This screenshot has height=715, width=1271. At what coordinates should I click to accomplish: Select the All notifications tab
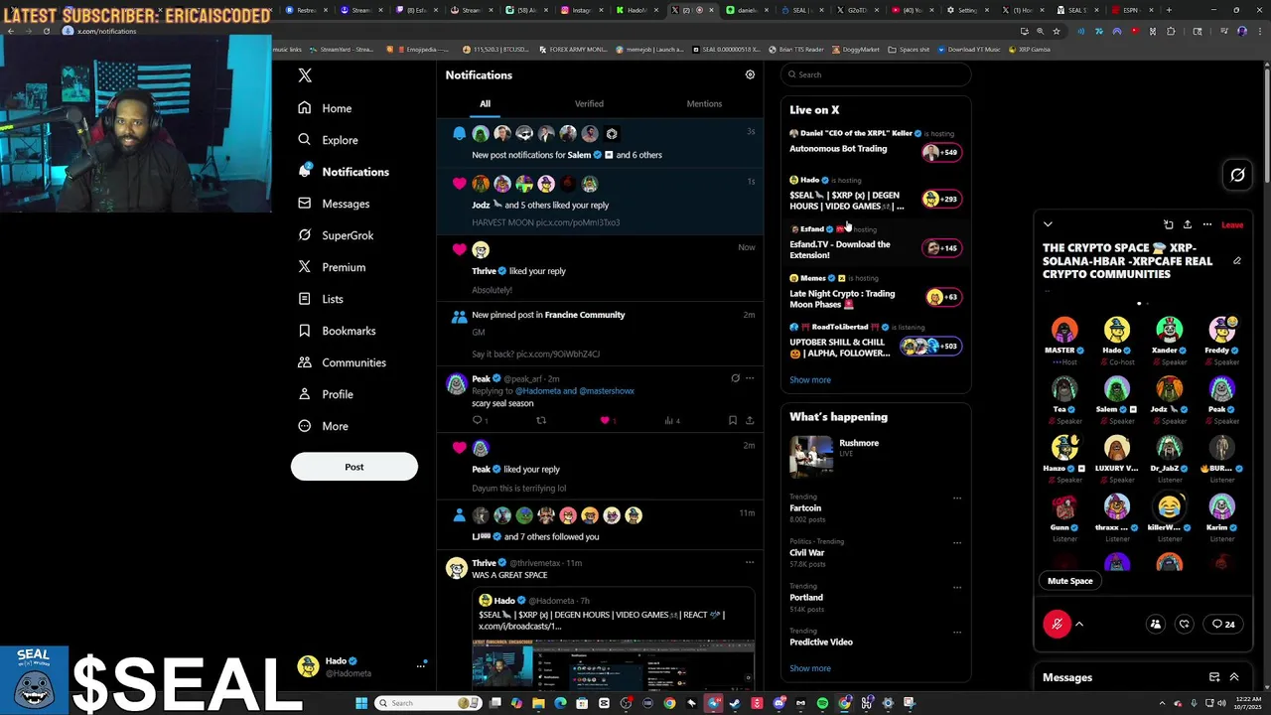point(485,103)
